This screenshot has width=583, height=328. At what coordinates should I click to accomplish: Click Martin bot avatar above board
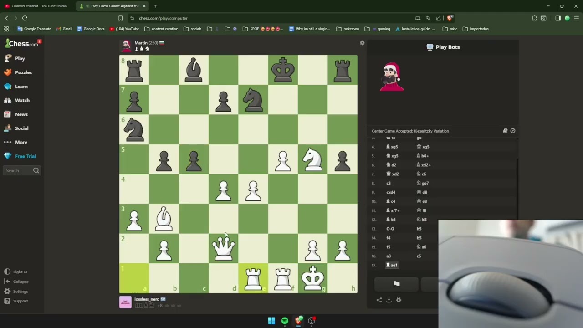pyautogui.click(x=126, y=46)
